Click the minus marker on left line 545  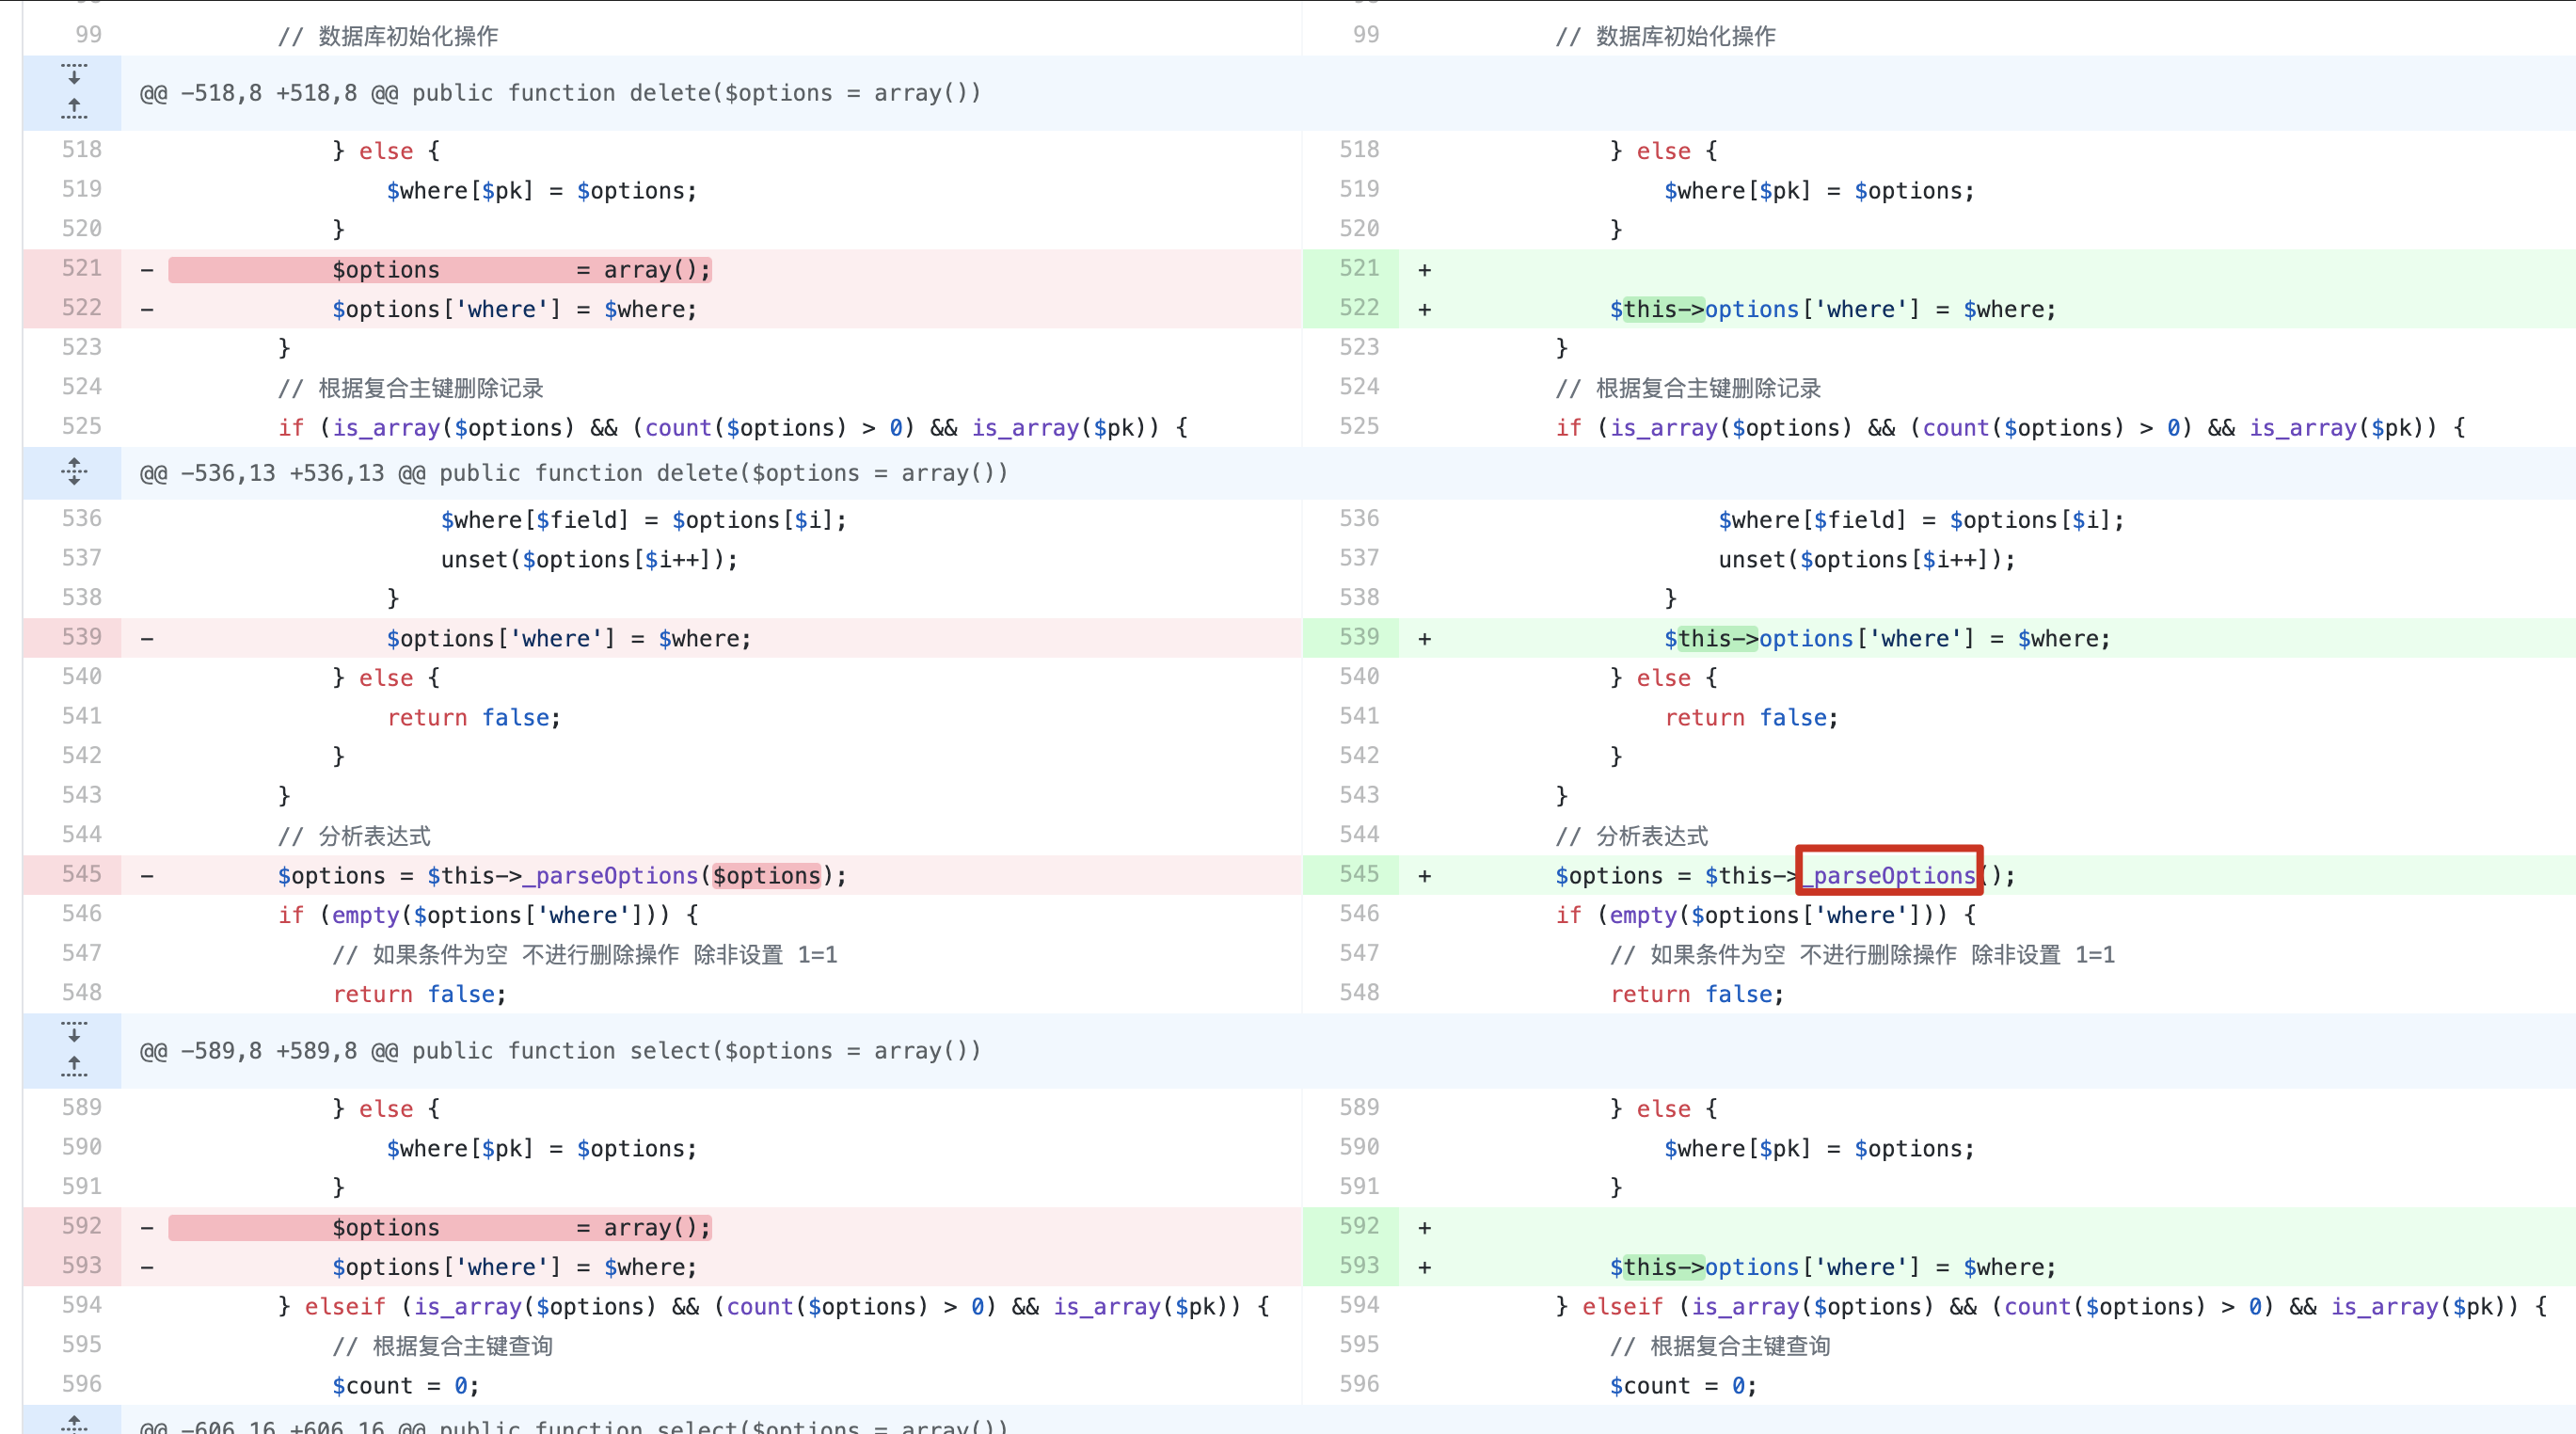(x=147, y=876)
